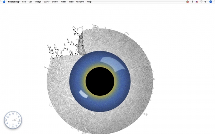
Task: Open the View menu
Action: [71, 2]
